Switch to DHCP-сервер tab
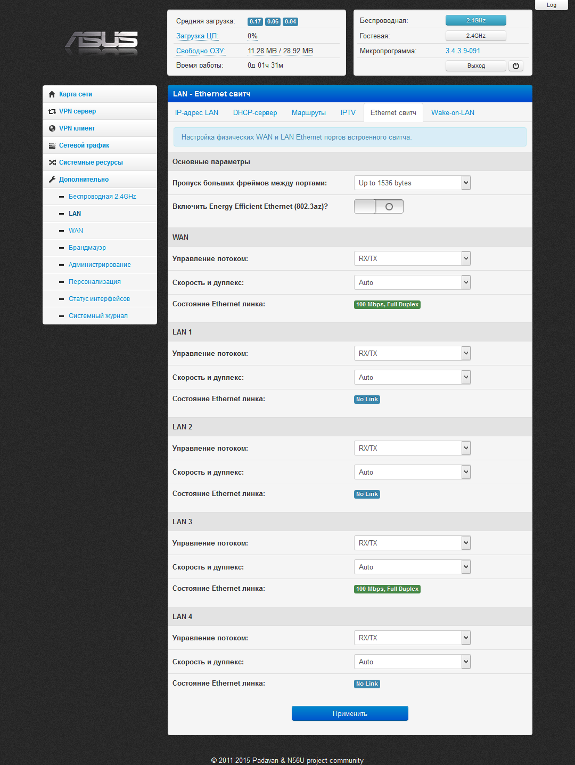This screenshot has height=765, width=575. pos(255,112)
